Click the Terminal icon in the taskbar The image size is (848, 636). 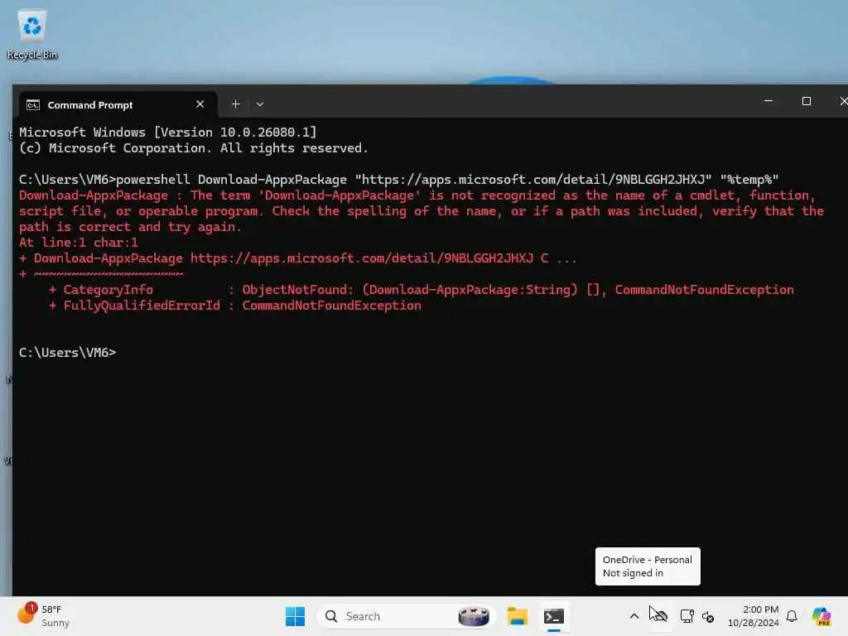click(x=554, y=616)
